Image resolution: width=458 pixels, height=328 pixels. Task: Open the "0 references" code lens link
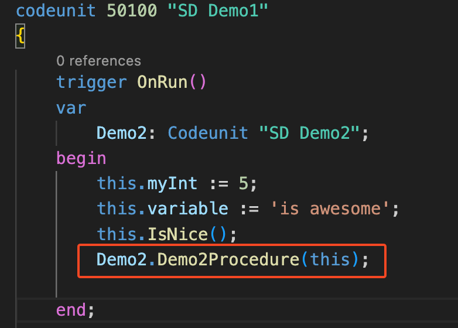click(98, 60)
